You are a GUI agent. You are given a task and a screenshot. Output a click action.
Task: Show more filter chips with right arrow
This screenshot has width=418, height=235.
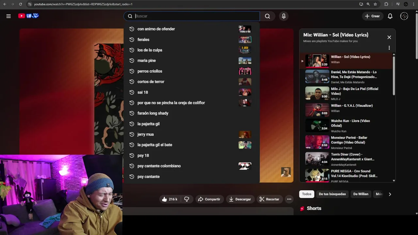click(x=390, y=194)
